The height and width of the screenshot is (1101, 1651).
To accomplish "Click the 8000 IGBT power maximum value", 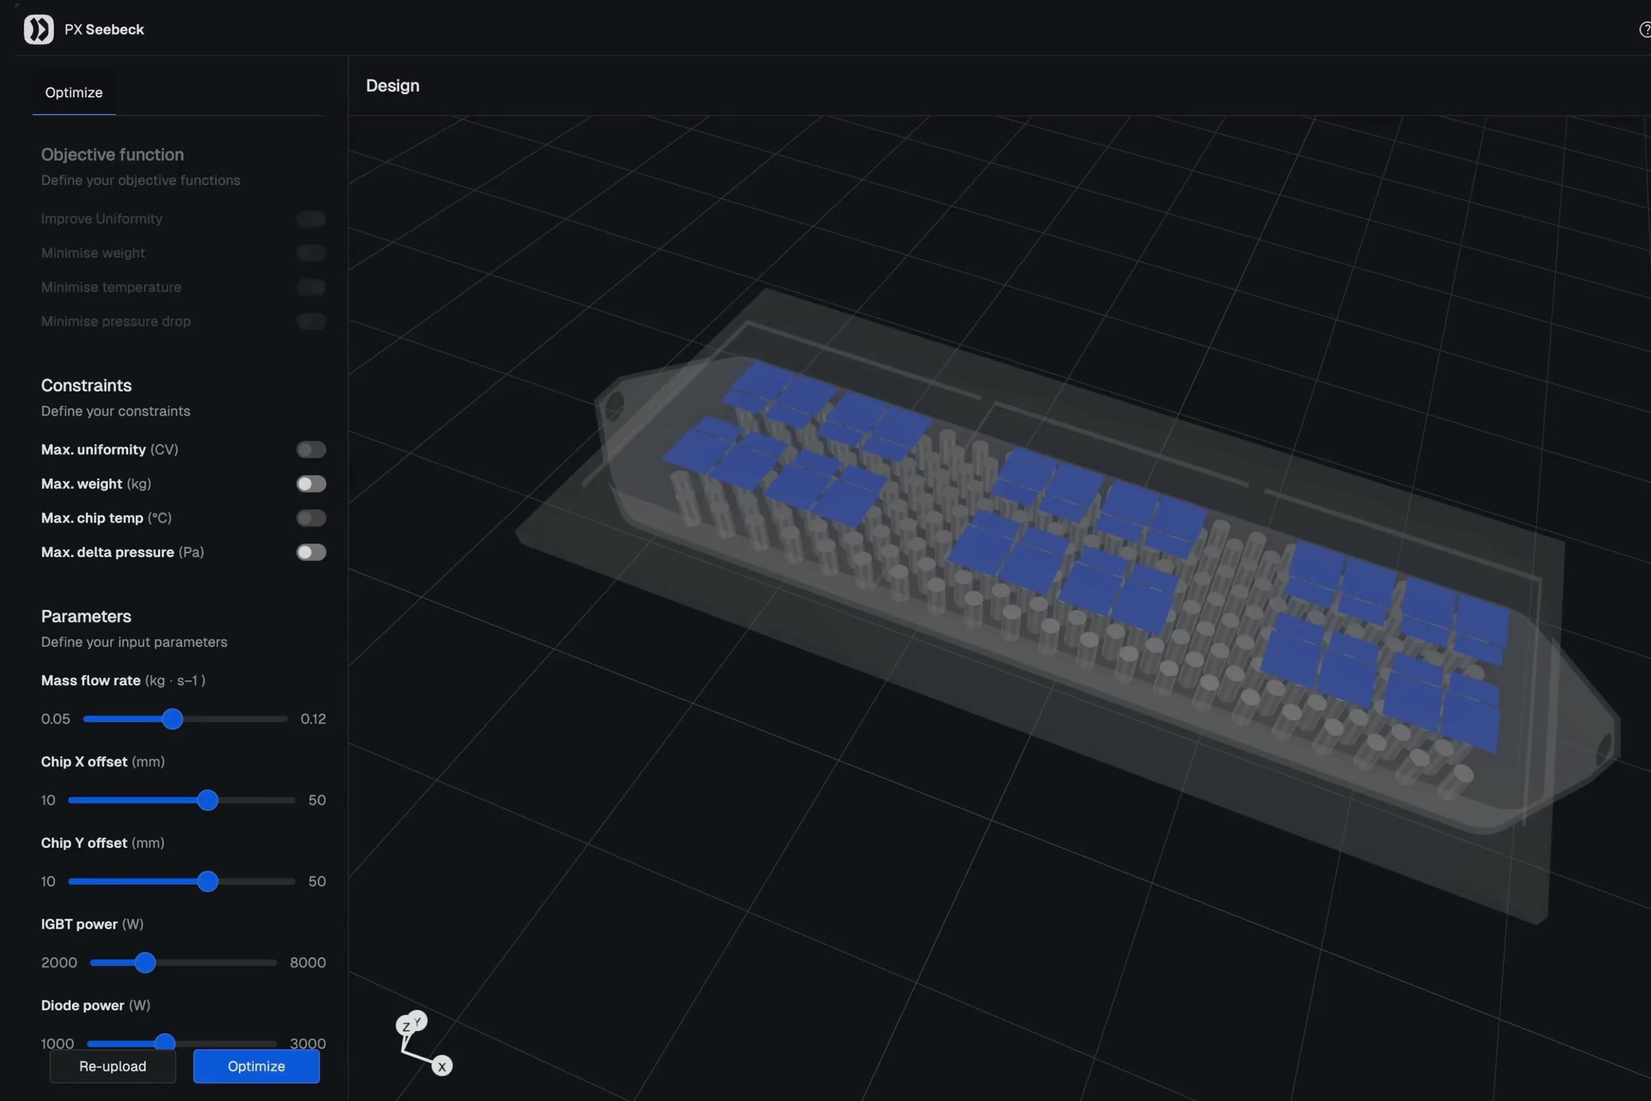I will (x=308, y=962).
